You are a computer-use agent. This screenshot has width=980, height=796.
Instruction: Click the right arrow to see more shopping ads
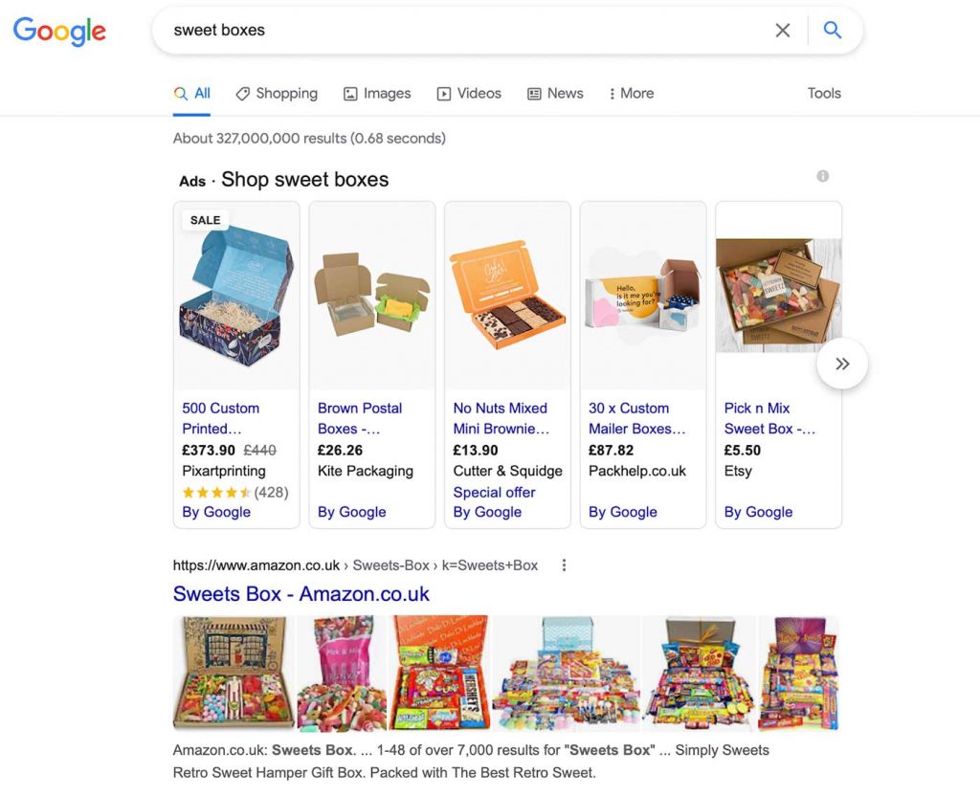843,364
